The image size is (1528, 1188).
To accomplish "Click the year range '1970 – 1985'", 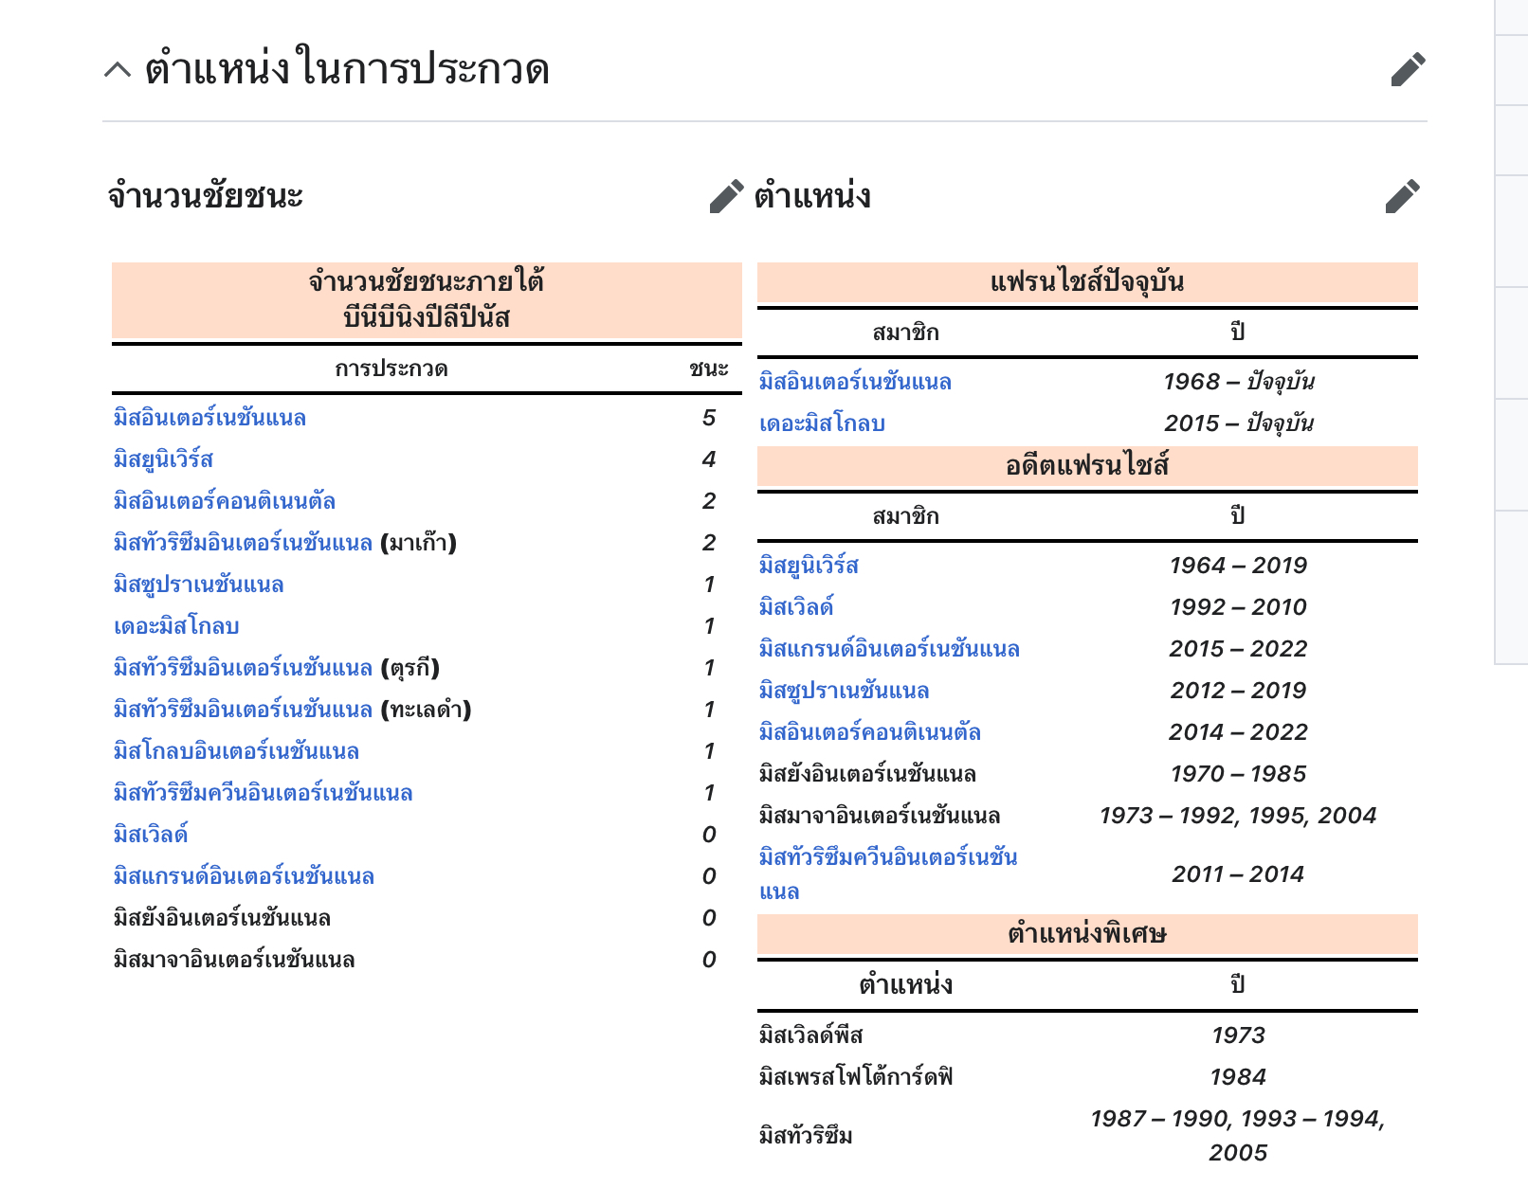I will click(1238, 774).
